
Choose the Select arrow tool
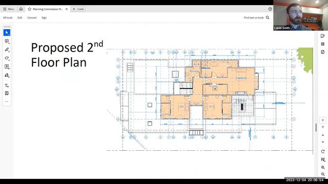pos(7,33)
